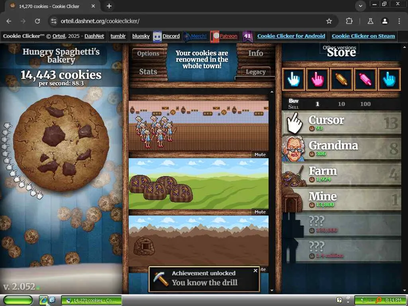Open the Chrome three-dot menu
The height and width of the screenshot is (306, 408).
[x=399, y=21]
